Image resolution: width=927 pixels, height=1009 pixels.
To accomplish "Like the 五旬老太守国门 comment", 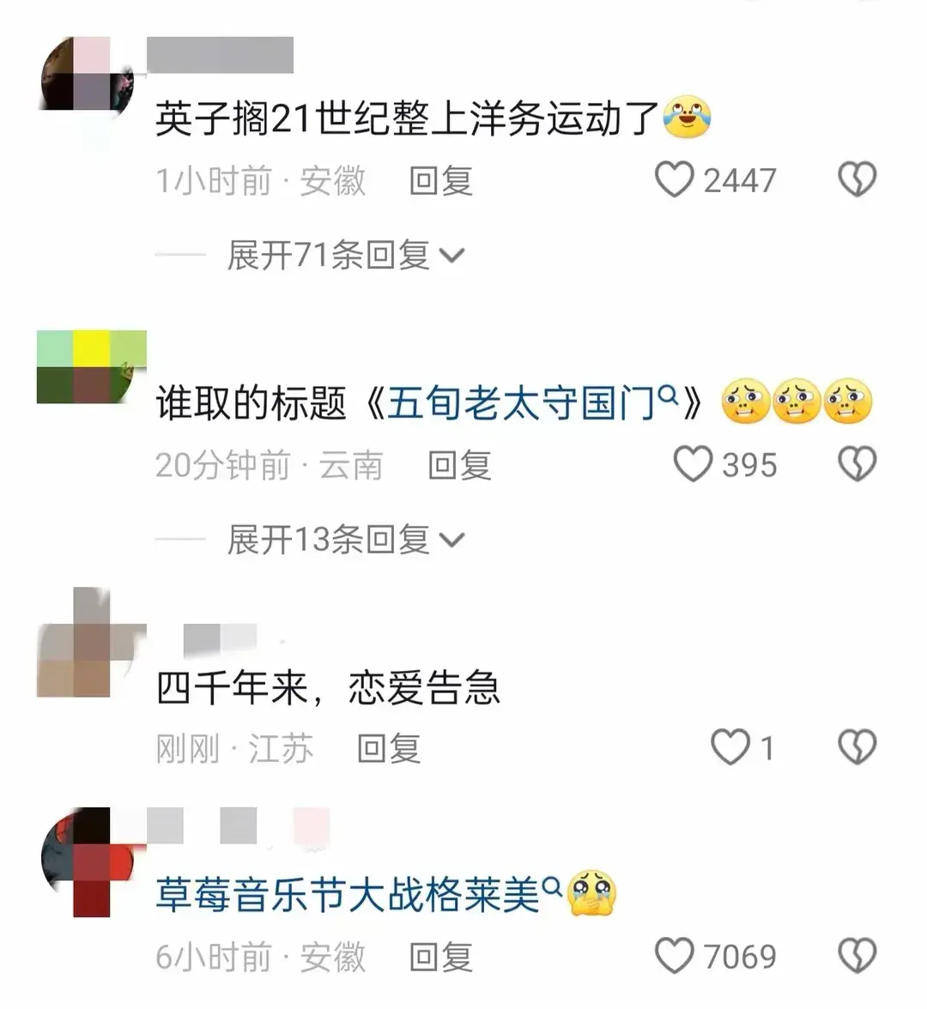I will pos(693,464).
